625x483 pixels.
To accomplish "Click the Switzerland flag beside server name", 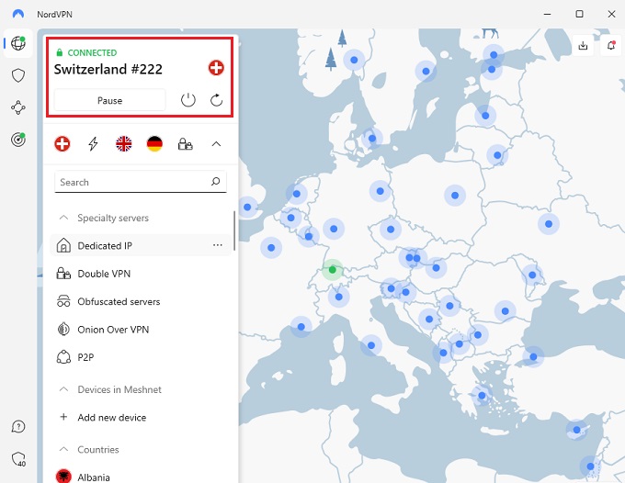I will tap(216, 68).
